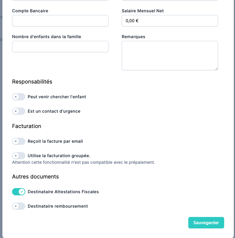
Task: Click the "Remarques" field label
Action: (x=133, y=37)
